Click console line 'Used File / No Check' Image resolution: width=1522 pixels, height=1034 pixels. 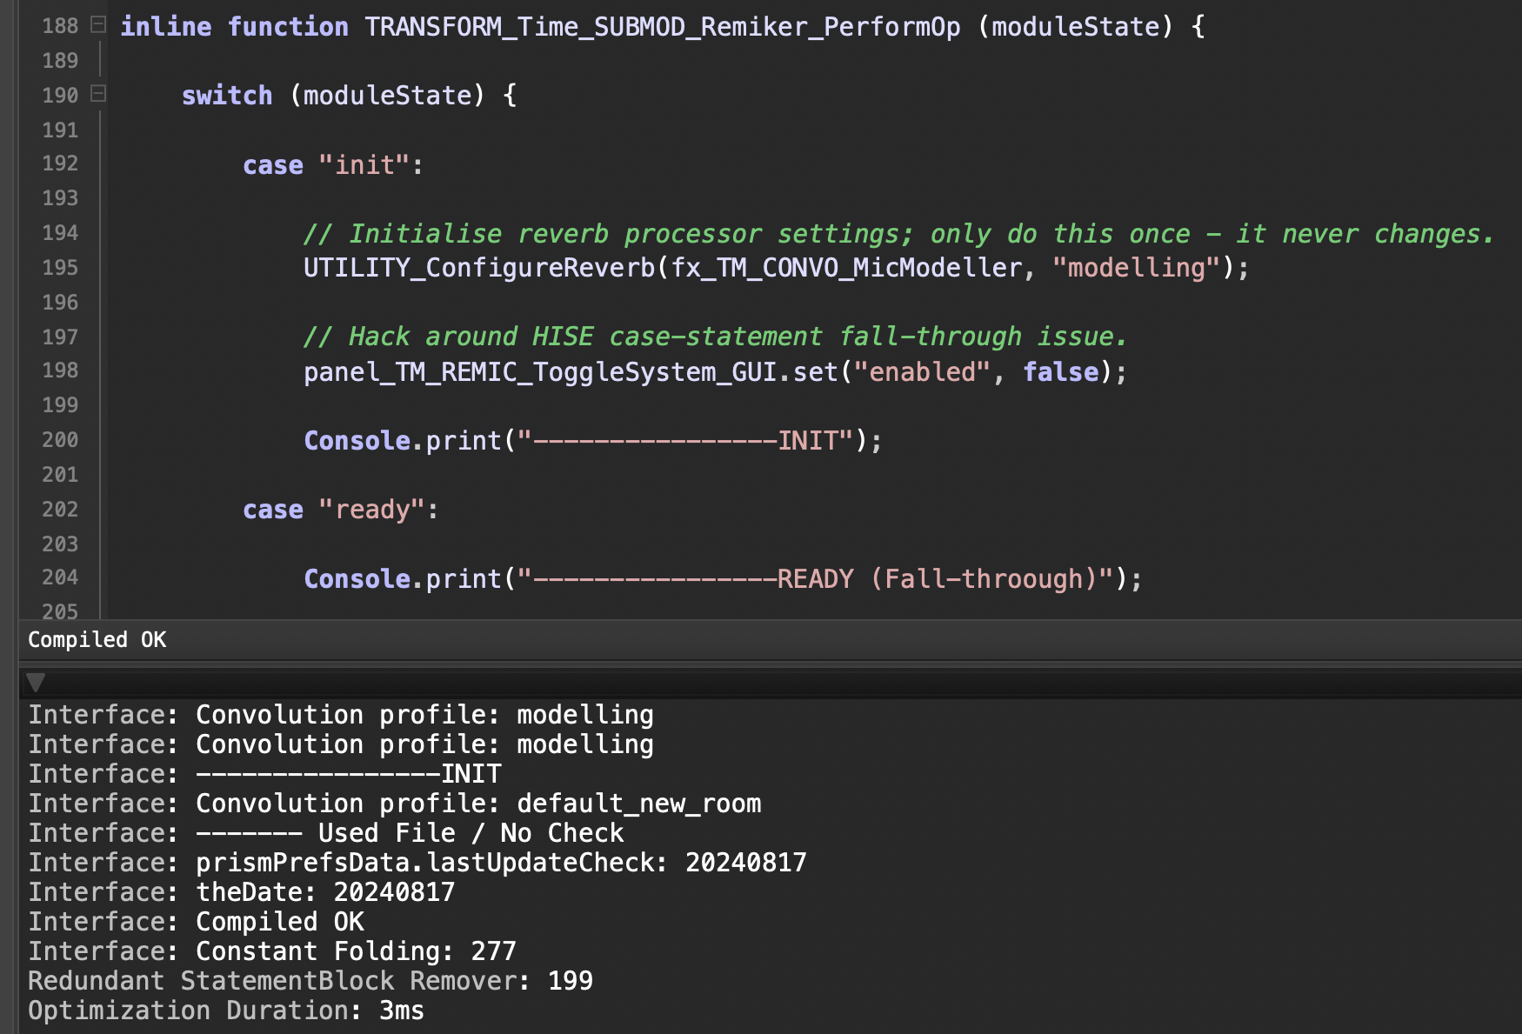click(x=326, y=833)
